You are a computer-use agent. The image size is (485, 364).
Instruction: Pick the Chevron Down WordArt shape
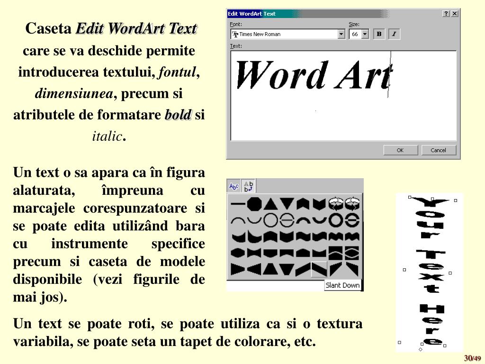[320, 204]
